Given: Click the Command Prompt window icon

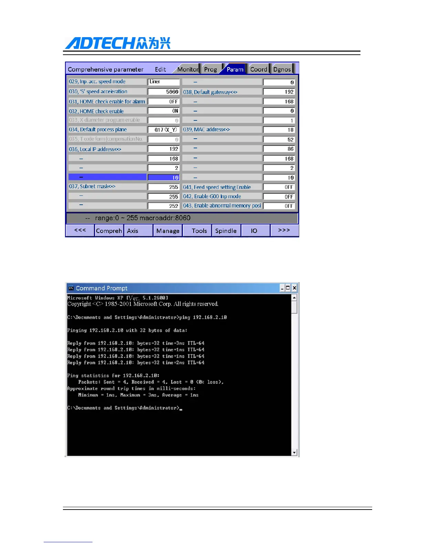Looking at the screenshot, I should tap(71, 288).
